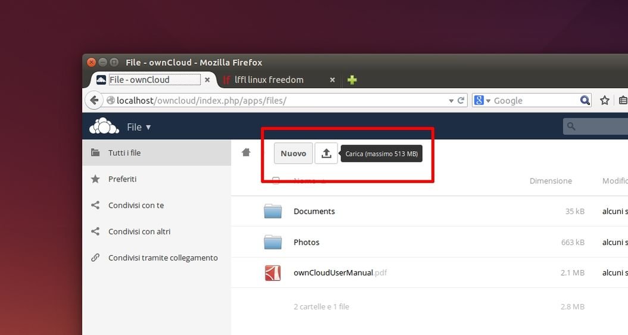Viewport: 628px width, 335px height.
Task: Click the PDF icon of ownCloudUserManual
Action: pyautogui.click(x=273, y=273)
